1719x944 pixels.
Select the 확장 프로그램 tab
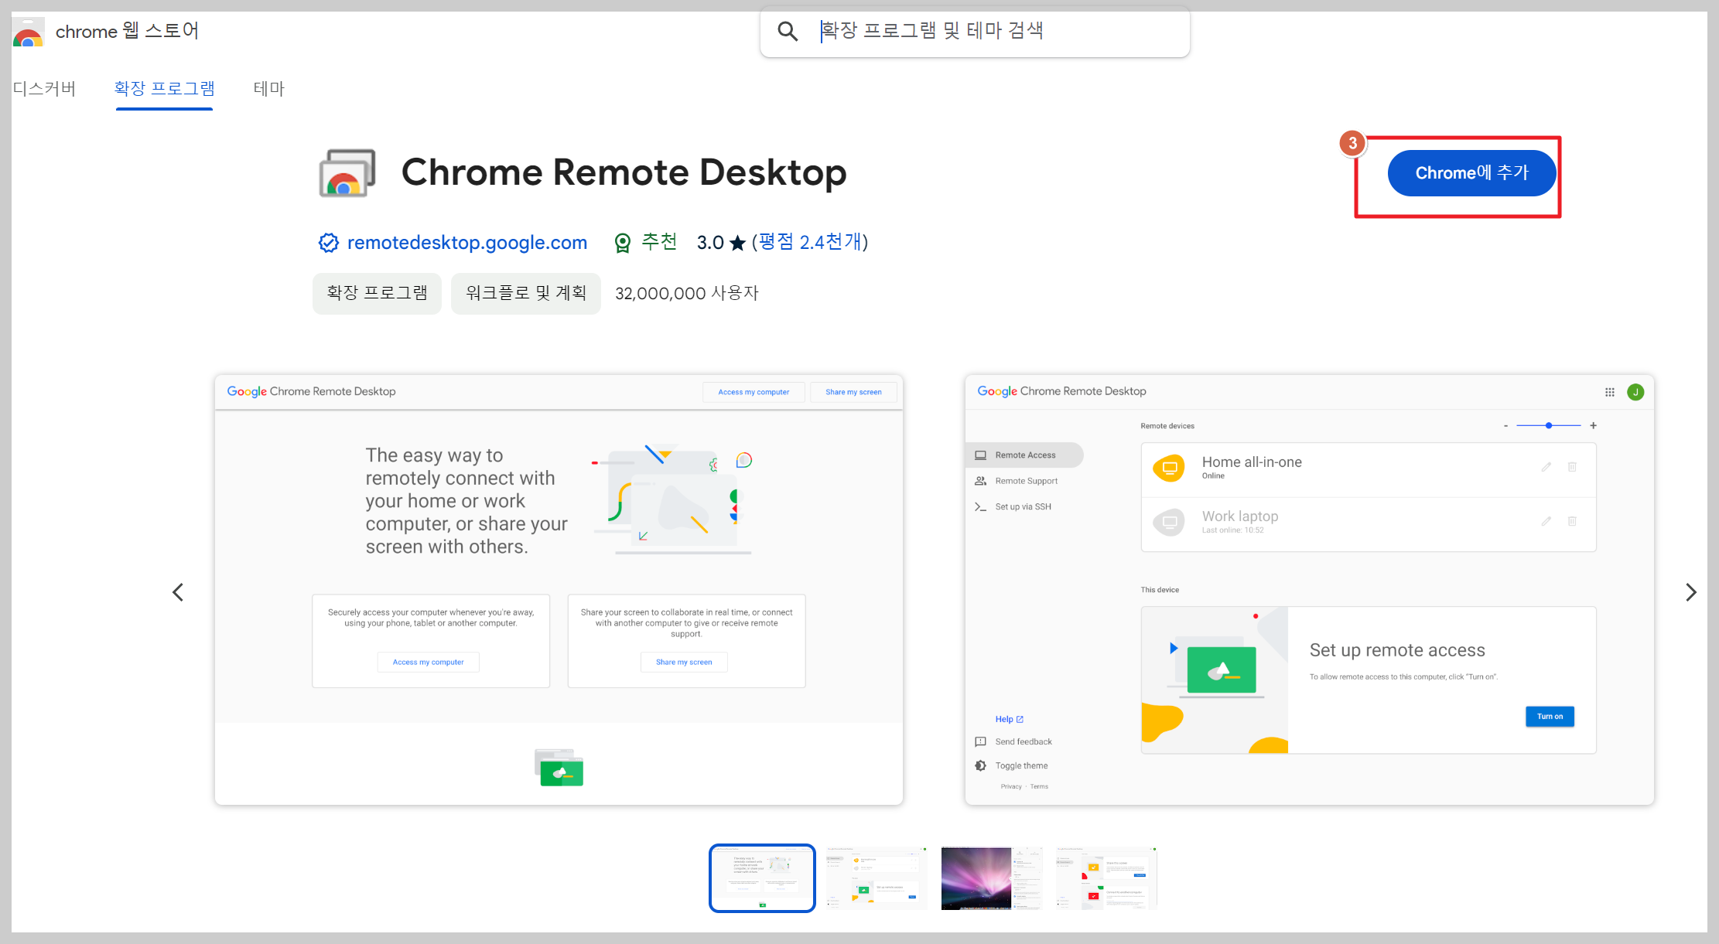(164, 88)
